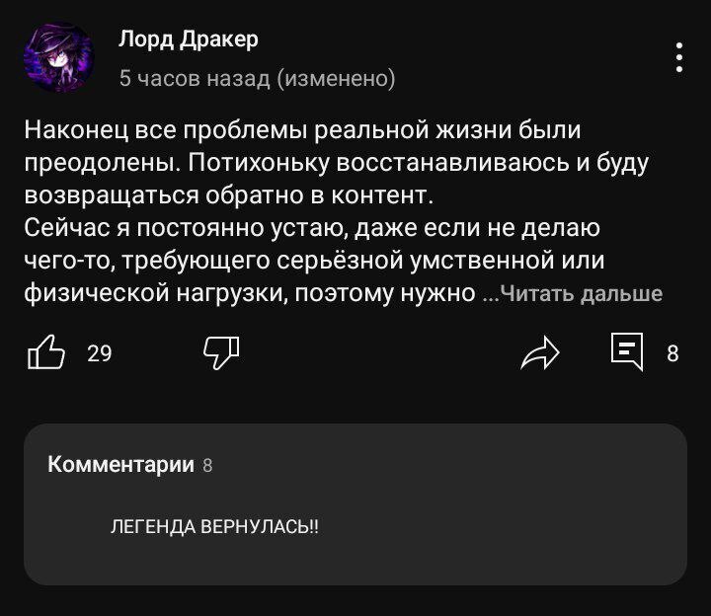Click the (изменено) edited label
Screen dimensions: 711x616
coord(337,78)
